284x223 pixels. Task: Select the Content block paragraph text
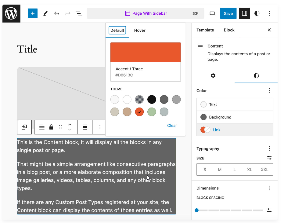click(x=96, y=176)
